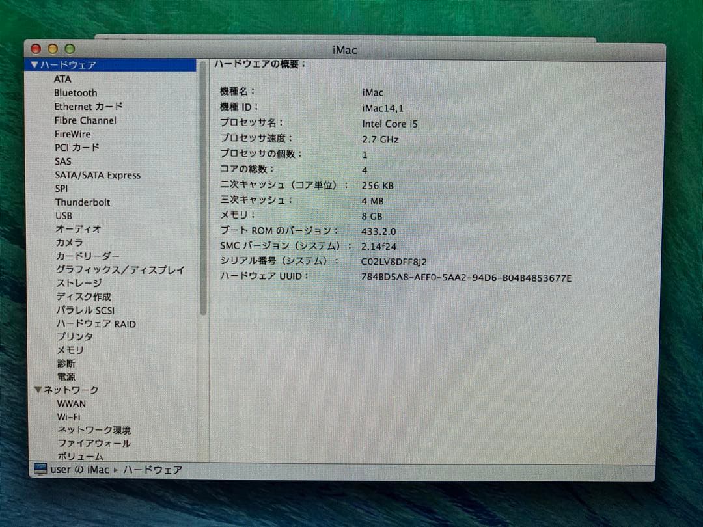The height and width of the screenshot is (527, 703).
Task: Select Wi-Fi under ネットワーク
Action: coord(68,416)
